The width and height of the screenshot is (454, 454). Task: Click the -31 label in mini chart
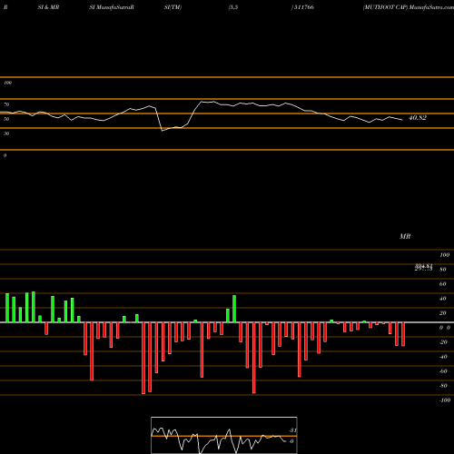point(292,430)
